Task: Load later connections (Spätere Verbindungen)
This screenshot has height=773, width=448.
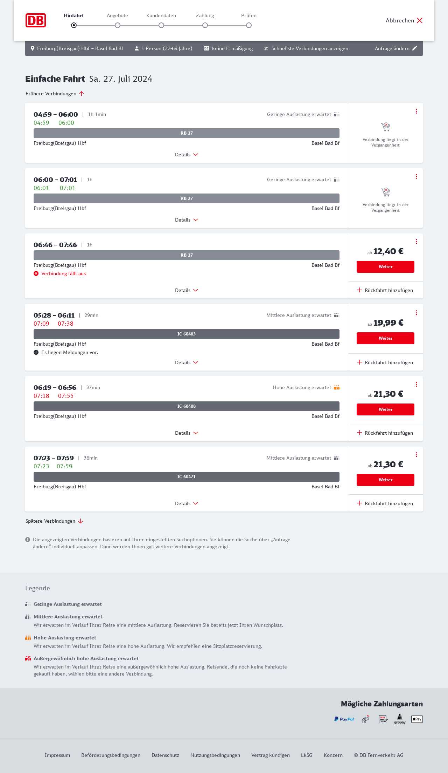Action: tap(54, 521)
